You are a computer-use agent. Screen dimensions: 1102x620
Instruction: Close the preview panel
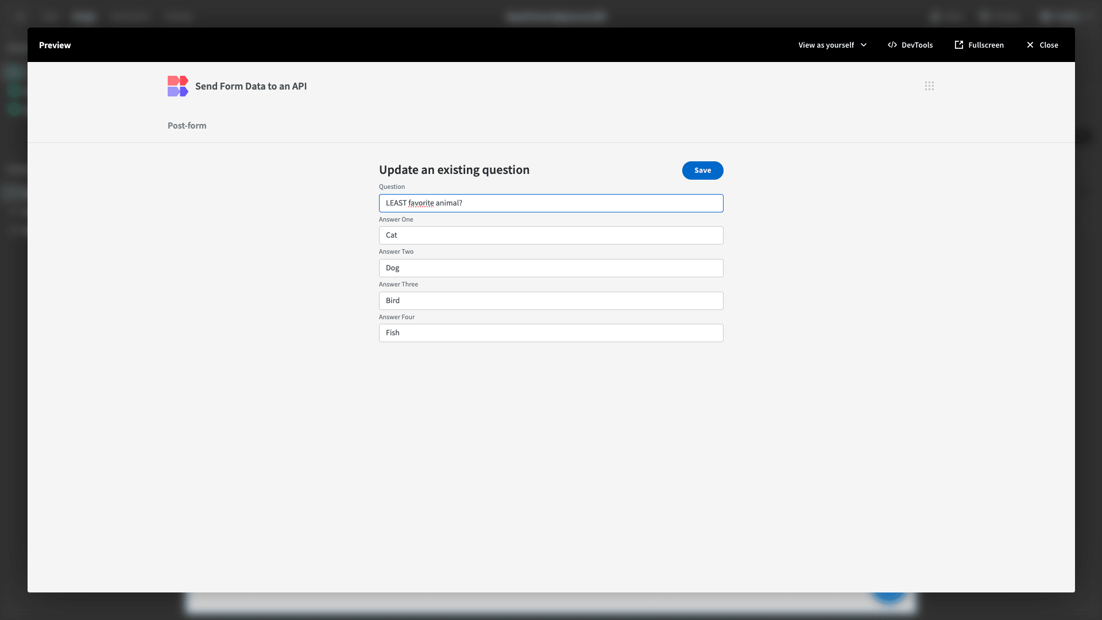(1042, 45)
